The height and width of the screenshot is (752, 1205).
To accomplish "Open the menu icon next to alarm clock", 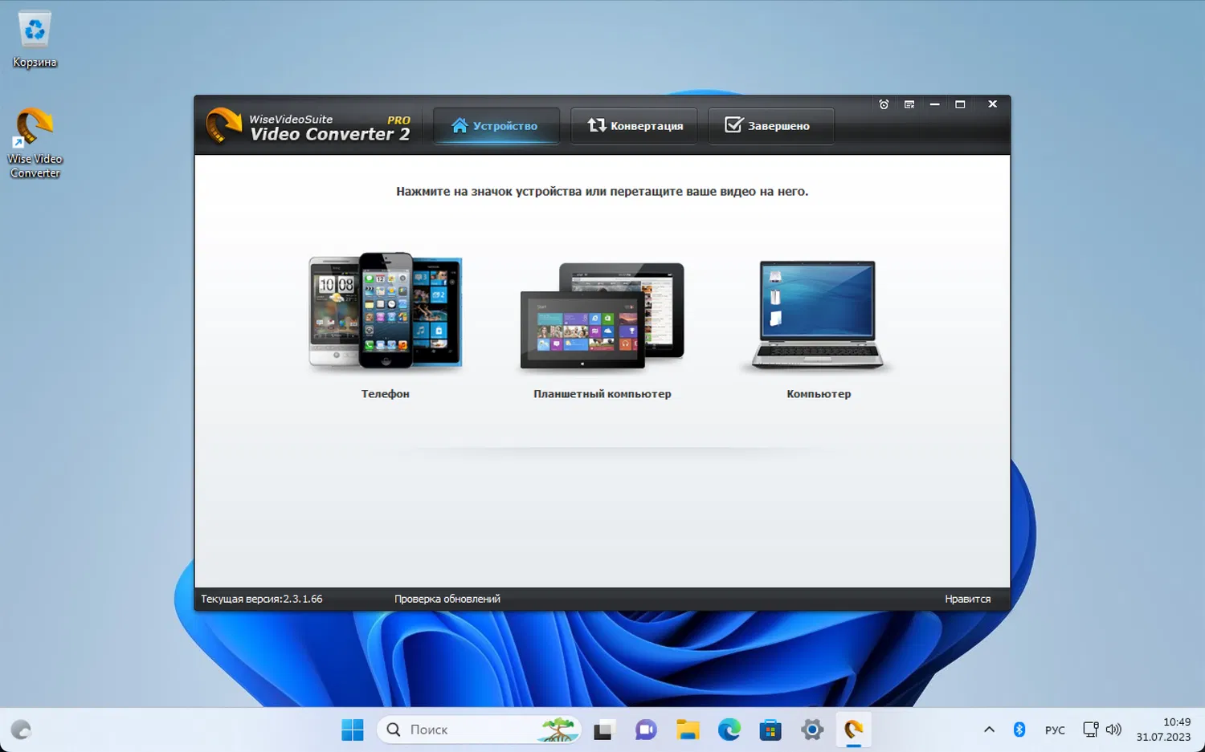I will click(x=909, y=104).
